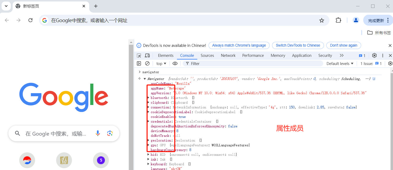Open the Default levels dropdown
393x170 pixels.
click(x=340, y=63)
